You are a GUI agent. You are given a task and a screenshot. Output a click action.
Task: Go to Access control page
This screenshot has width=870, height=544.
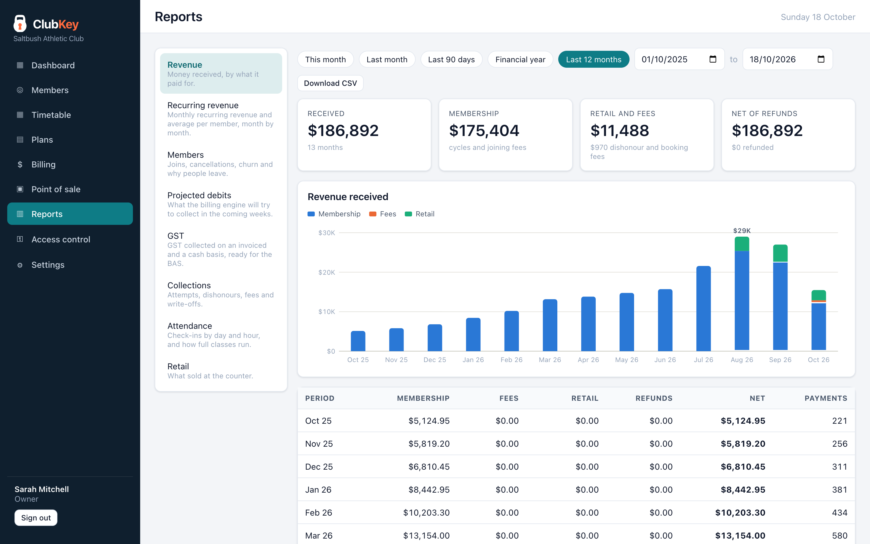[x=70, y=239]
